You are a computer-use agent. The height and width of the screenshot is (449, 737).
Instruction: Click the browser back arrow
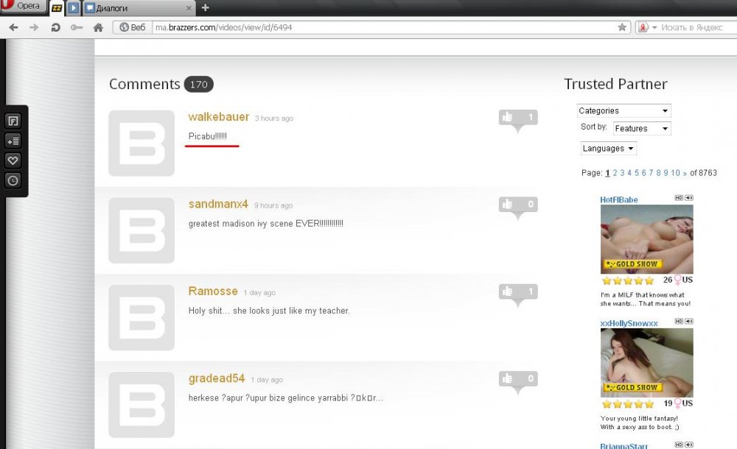(13, 27)
